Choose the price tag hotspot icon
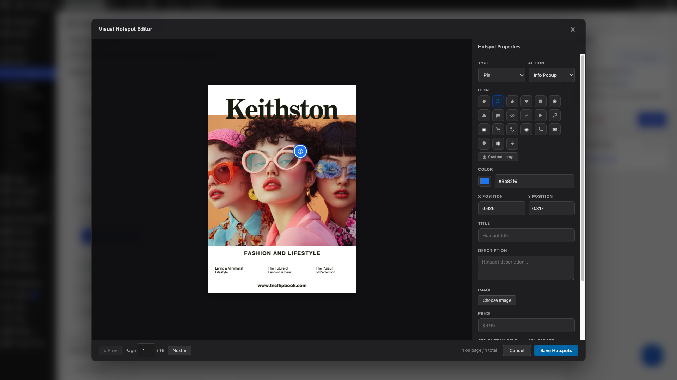This screenshot has height=380, width=677. [x=512, y=129]
